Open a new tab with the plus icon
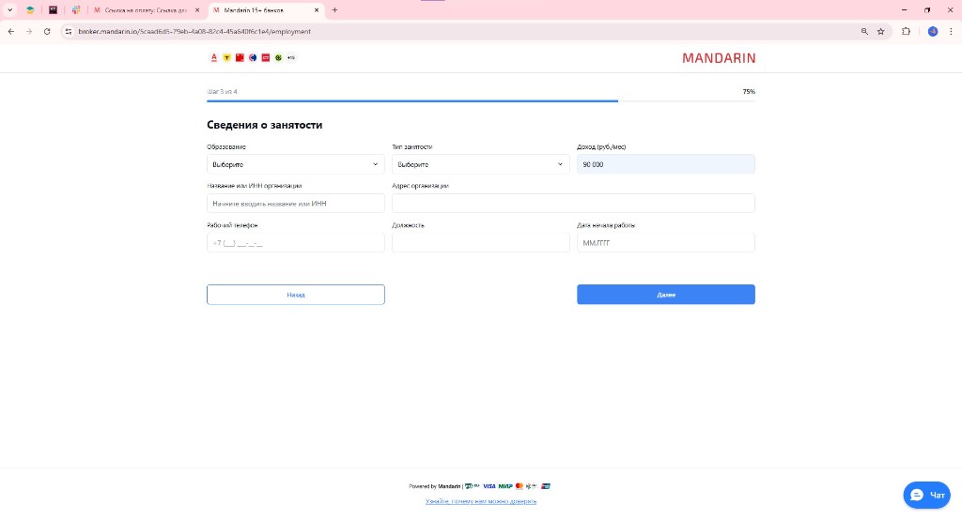Screen dimensions: 962x520 pyautogui.click(x=334, y=9)
